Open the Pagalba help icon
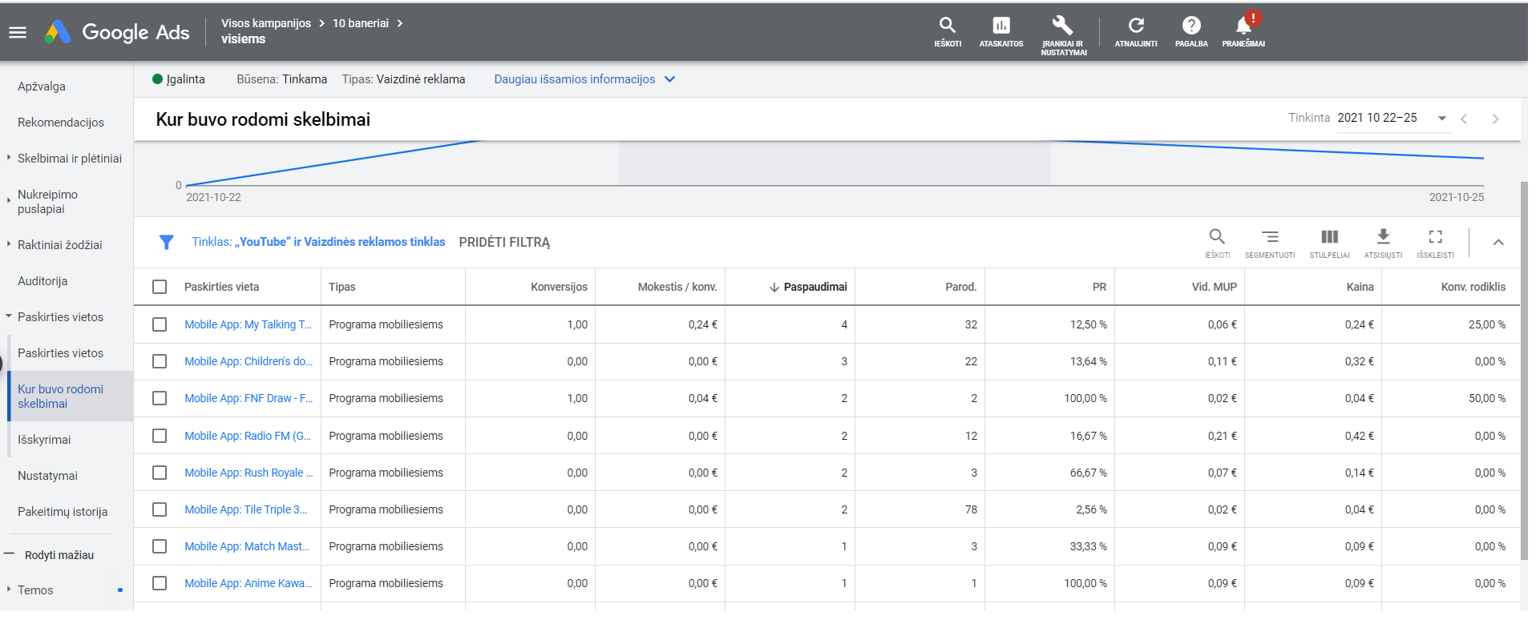1536x628 pixels. (1191, 32)
